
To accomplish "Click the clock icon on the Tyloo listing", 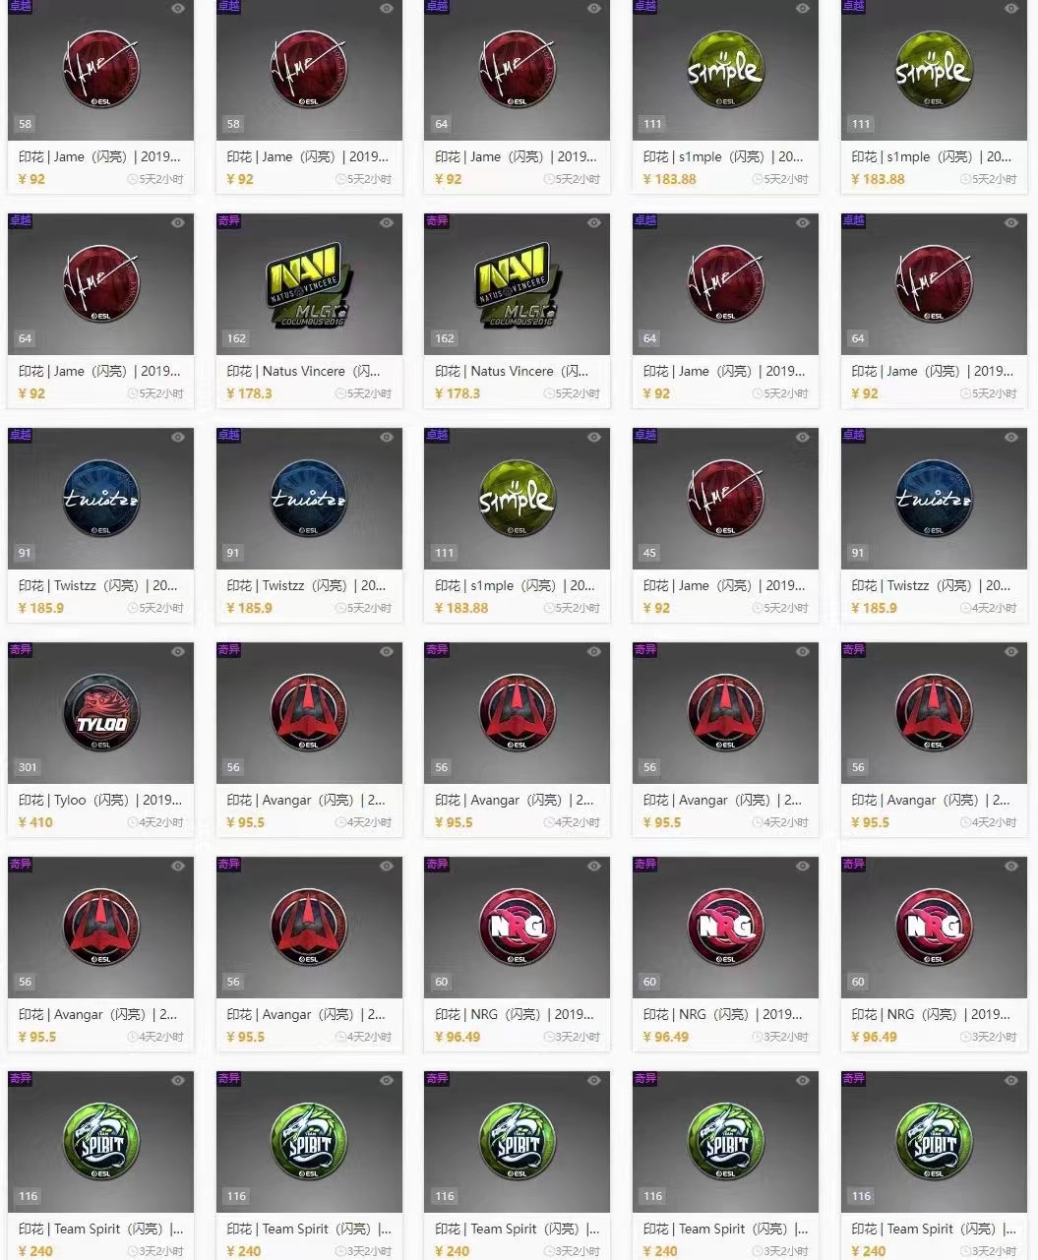I will 133,822.
